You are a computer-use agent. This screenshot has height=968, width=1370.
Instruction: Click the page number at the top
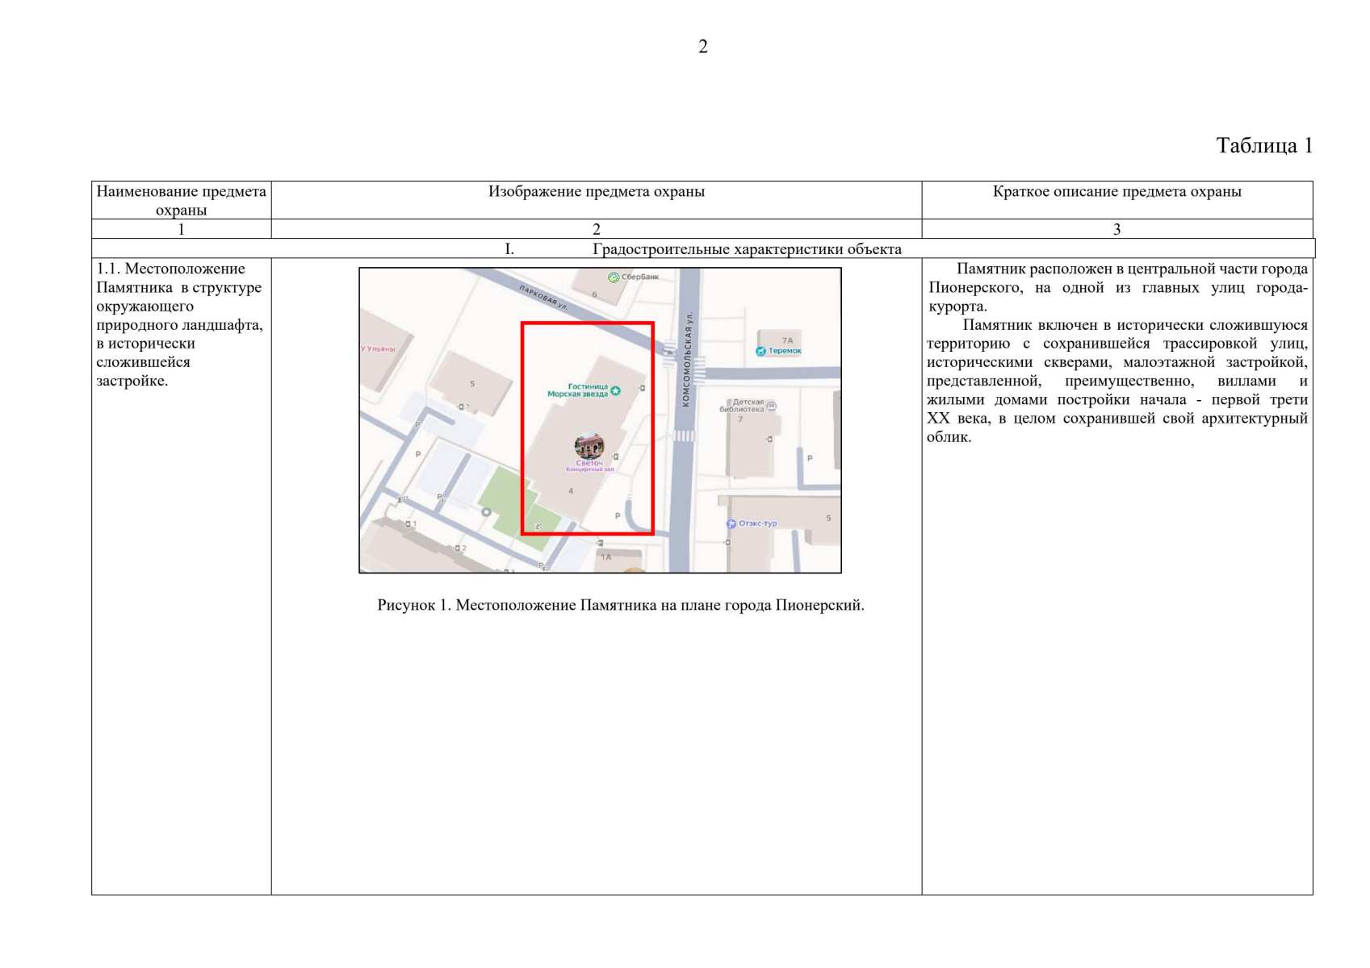point(702,47)
